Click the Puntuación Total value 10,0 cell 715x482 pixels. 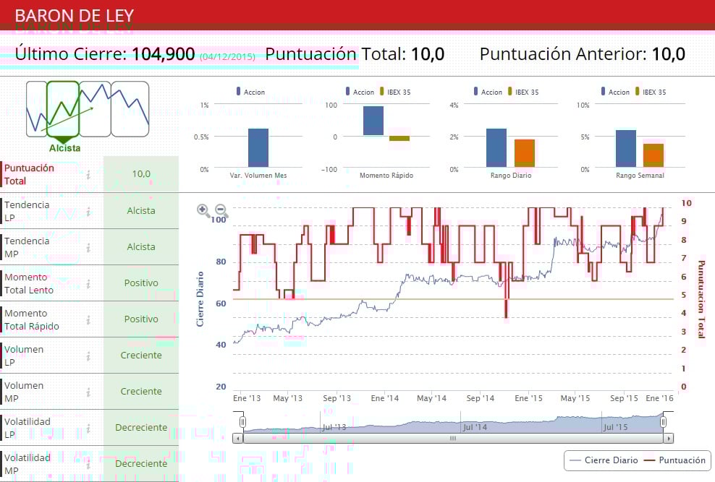point(141,174)
